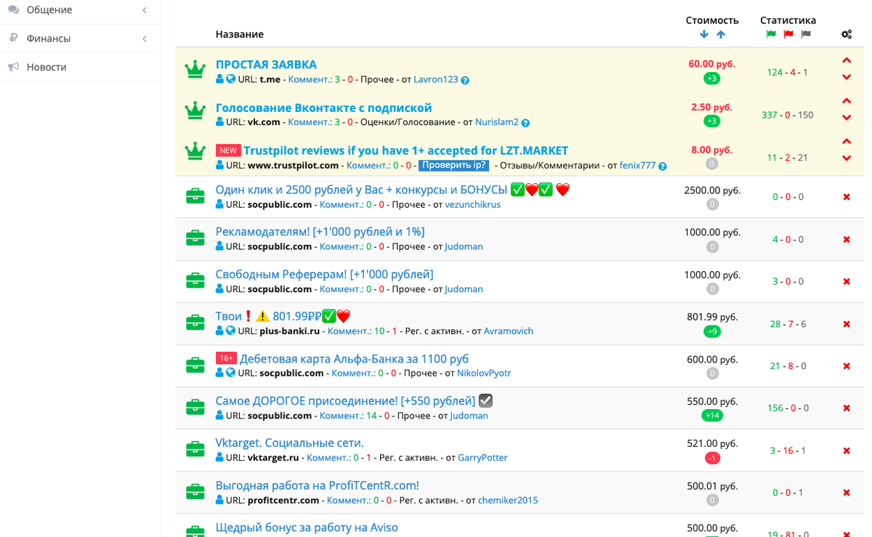The image size is (872, 537).
Task: Click the briefcase icon for the Один клик task
Action: [195, 196]
